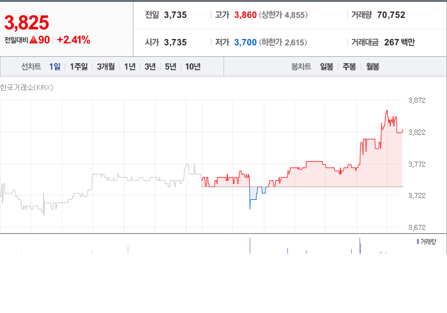Open the 주봉 candle chart
447x313 pixels.
pos(349,66)
